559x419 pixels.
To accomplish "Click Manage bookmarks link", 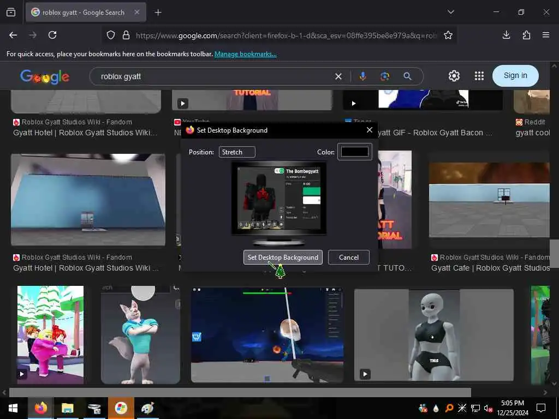I will point(245,54).
